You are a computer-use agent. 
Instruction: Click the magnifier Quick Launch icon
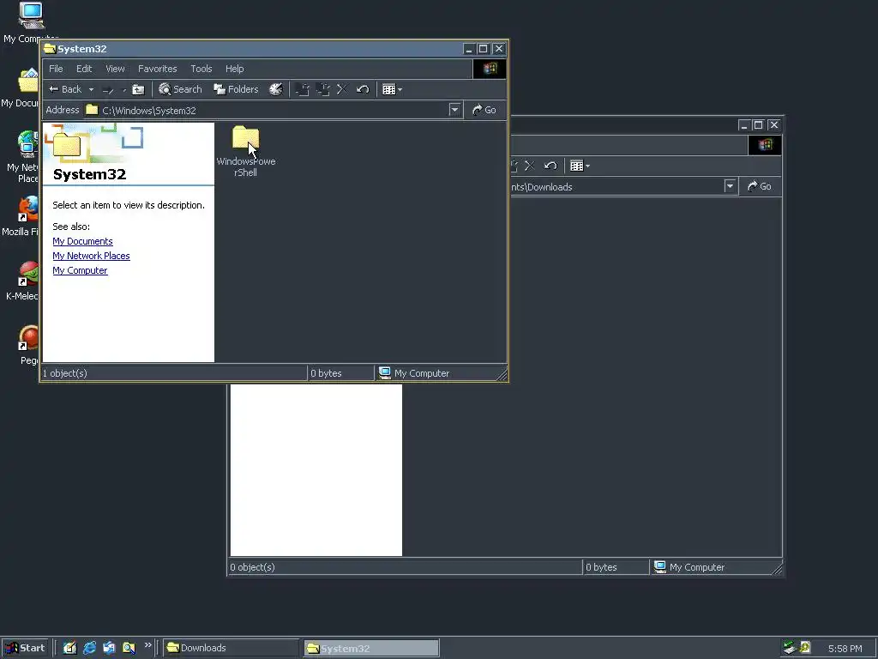pyautogui.click(x=129, y=648)
